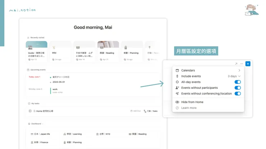Click the 楽天チャージの日 event
This screenshot has height=149, width=266.
[x=61, y=77]
